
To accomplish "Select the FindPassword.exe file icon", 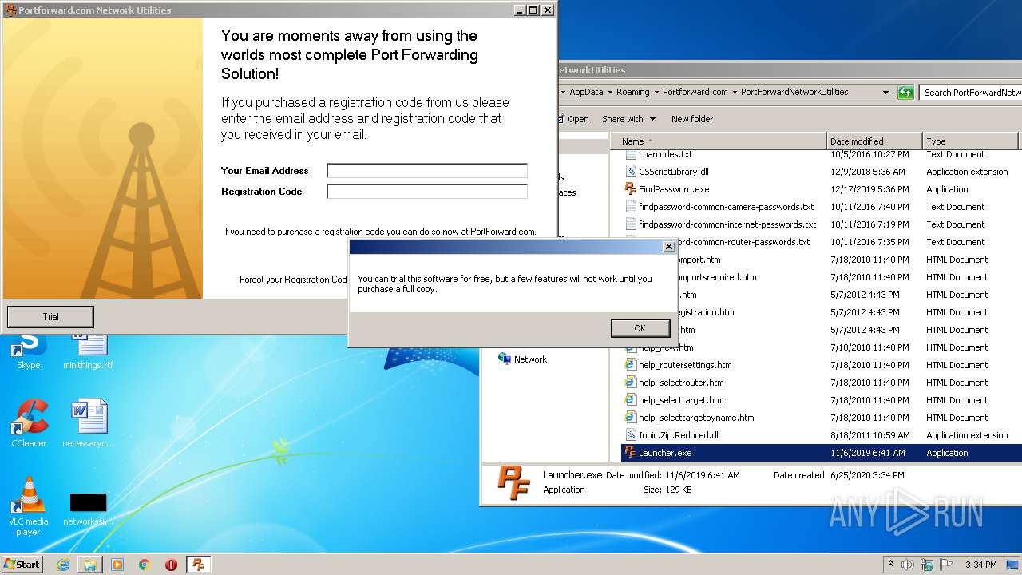I will (630, 189).
